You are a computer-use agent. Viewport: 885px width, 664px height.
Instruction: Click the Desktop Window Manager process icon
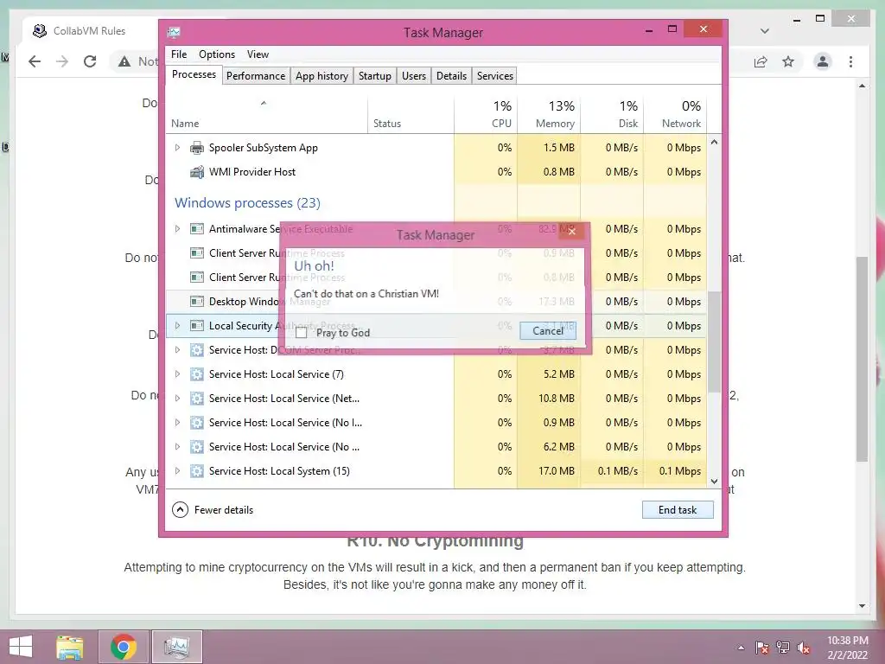pos(197,302)
